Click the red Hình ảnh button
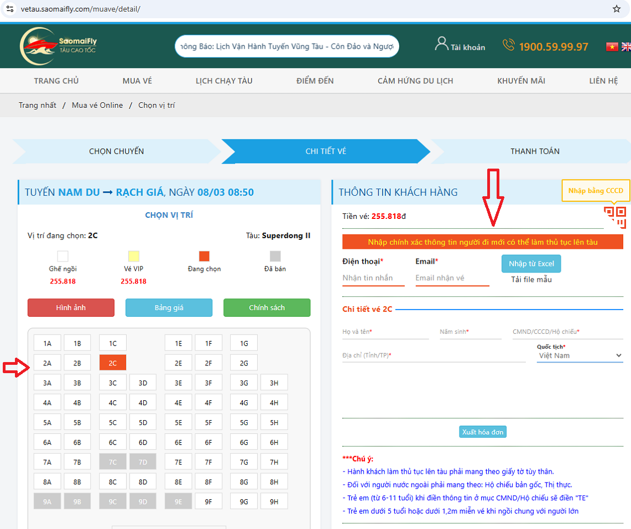Screen dimensions: 631x529 [71, 308]
